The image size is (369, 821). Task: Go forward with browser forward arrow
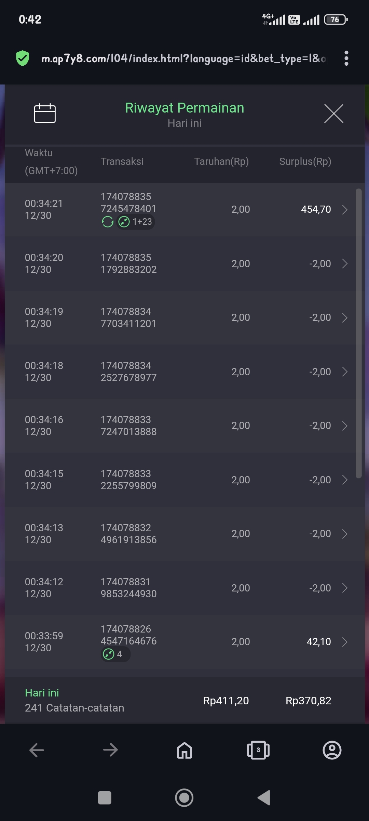110,750
